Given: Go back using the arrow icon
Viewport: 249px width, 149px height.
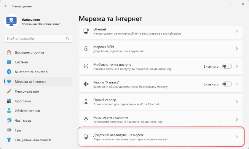Looking at the screenshot, I should 6,6.
